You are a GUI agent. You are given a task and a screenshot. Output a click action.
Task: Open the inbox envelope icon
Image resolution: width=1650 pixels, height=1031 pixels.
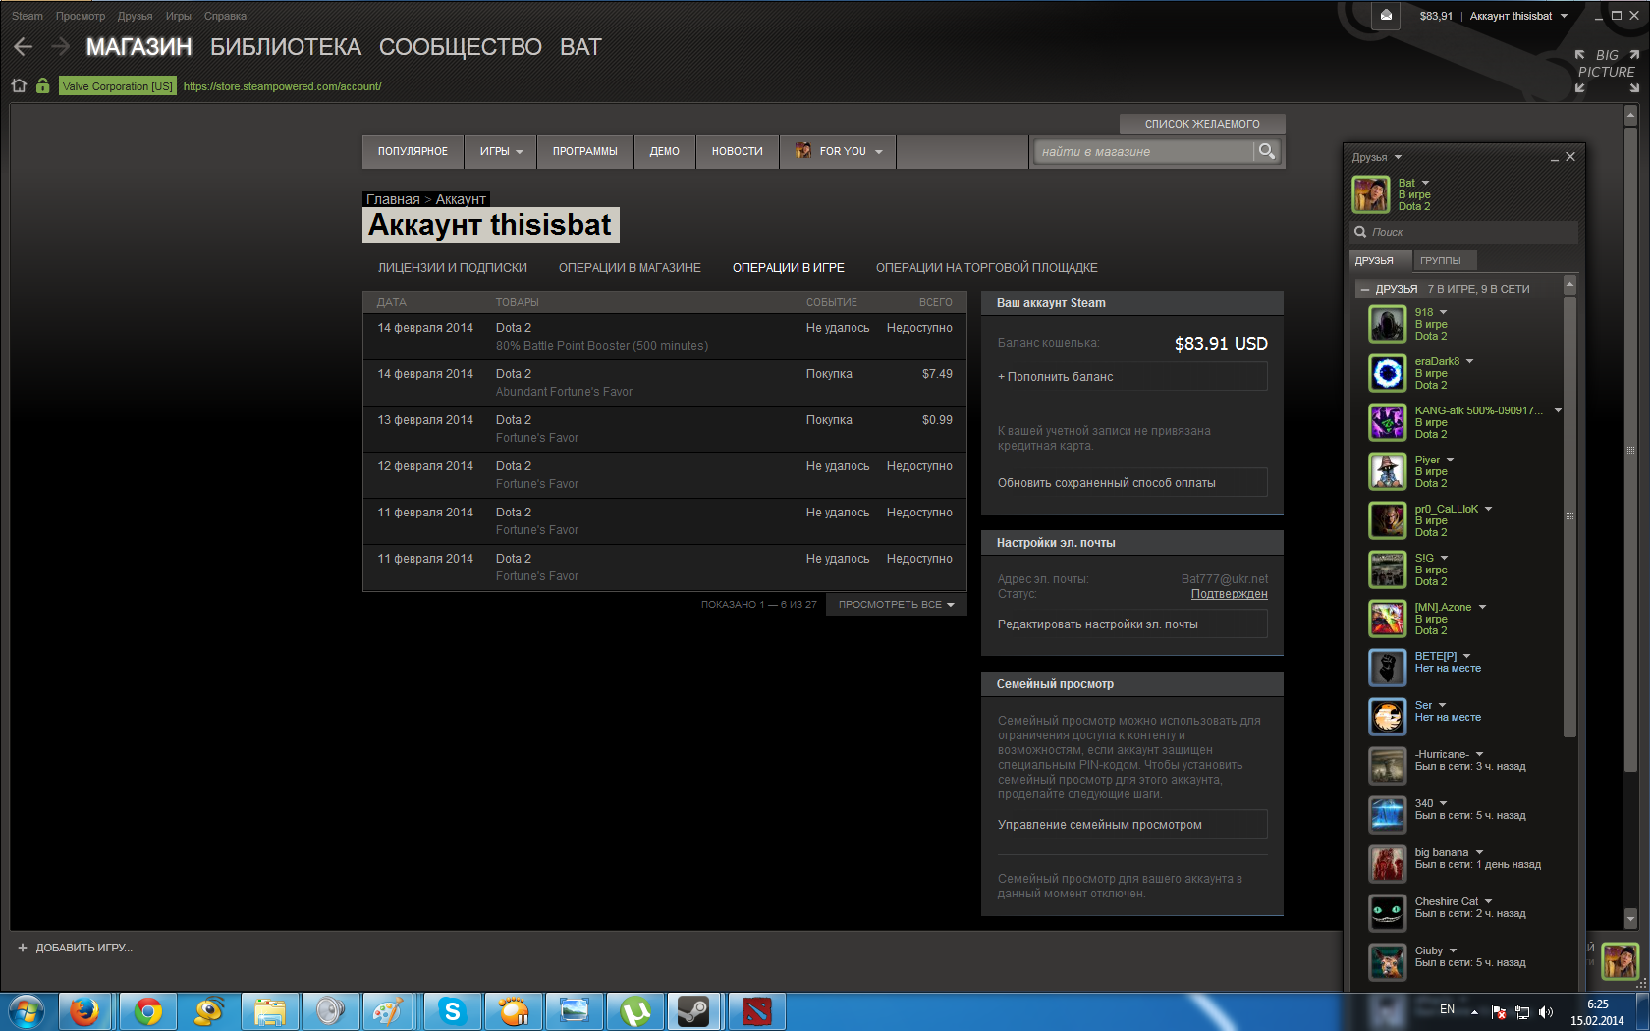pyautogui.click(x=1386, y=15)
